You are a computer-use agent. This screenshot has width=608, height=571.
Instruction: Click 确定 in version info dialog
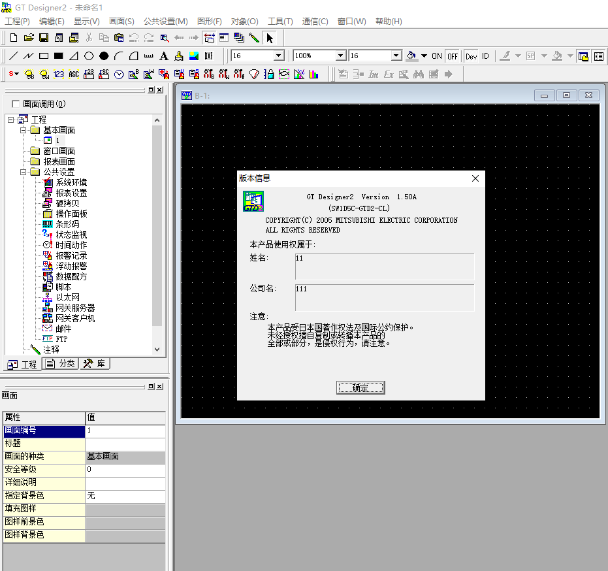tap(360, 387)
